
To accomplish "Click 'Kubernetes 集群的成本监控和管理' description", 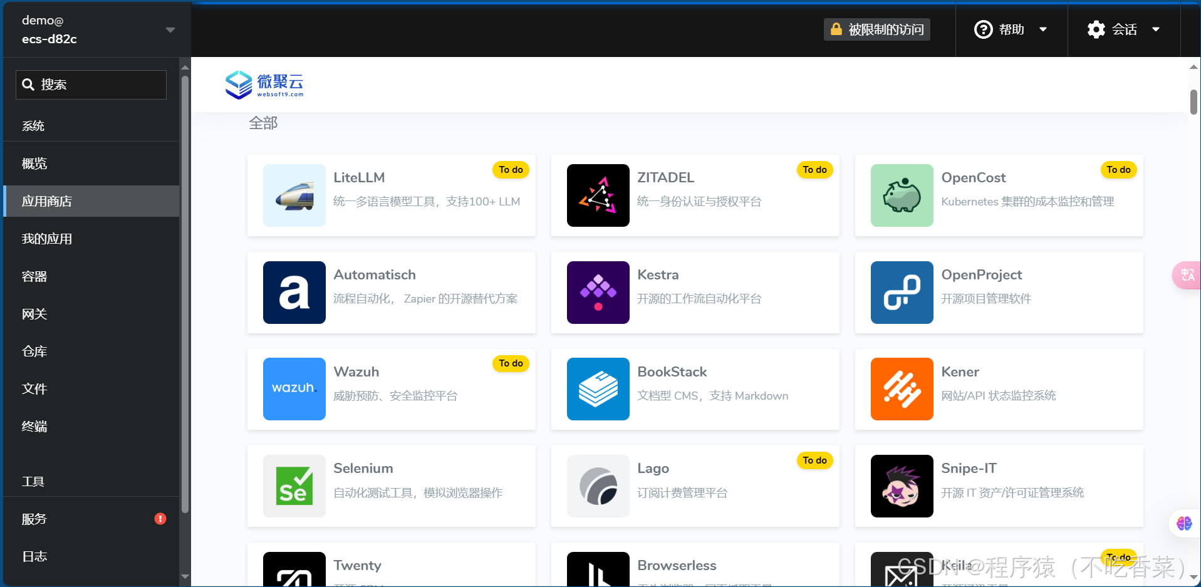I will click(x=1027, y=202).
